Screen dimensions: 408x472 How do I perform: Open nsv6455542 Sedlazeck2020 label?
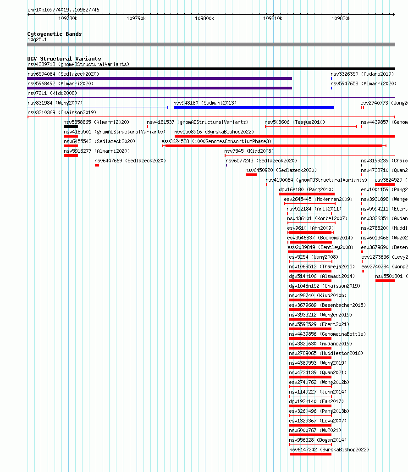(99, 141)
